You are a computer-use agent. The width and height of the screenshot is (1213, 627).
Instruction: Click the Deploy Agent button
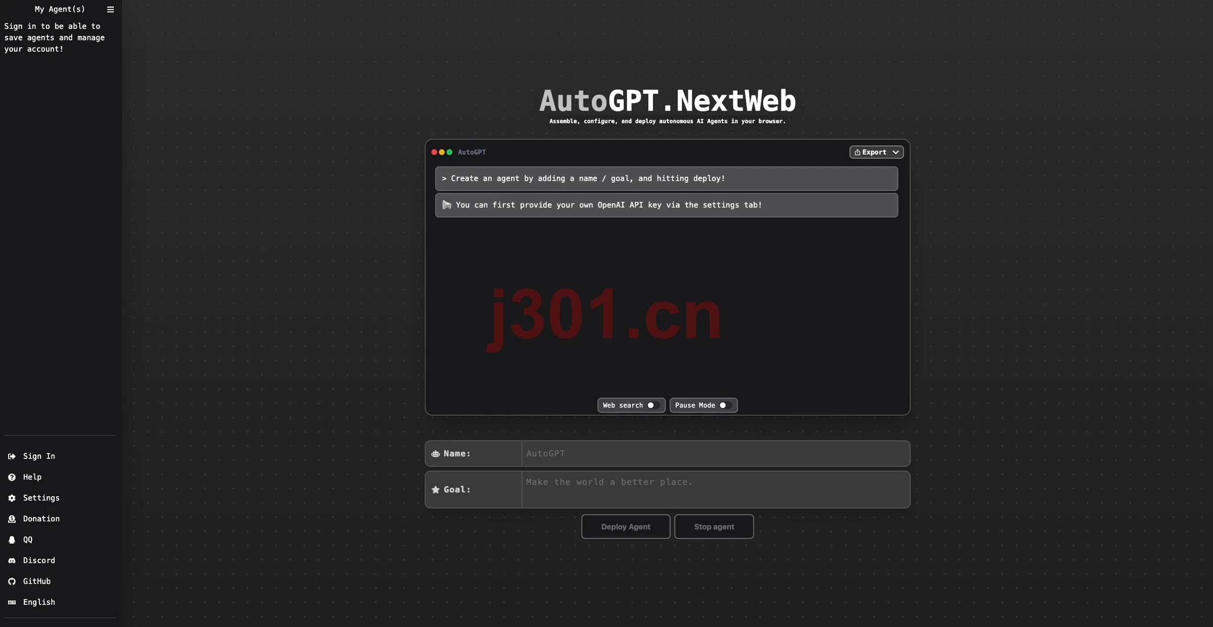pyautogui.click(x=626, y=527)
